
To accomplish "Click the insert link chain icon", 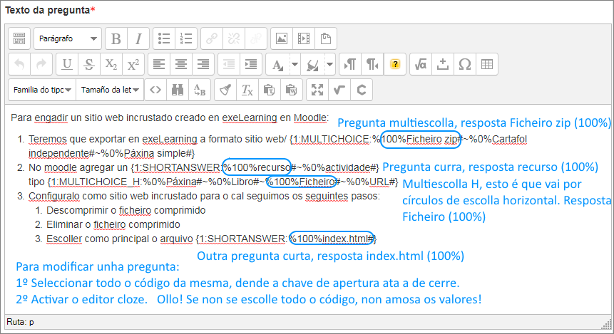I will [x=212, y=38].
